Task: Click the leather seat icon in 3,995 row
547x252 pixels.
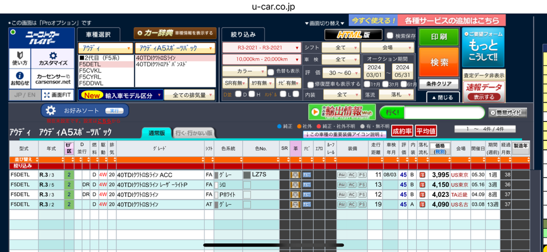Action: [x=295, y=175]
